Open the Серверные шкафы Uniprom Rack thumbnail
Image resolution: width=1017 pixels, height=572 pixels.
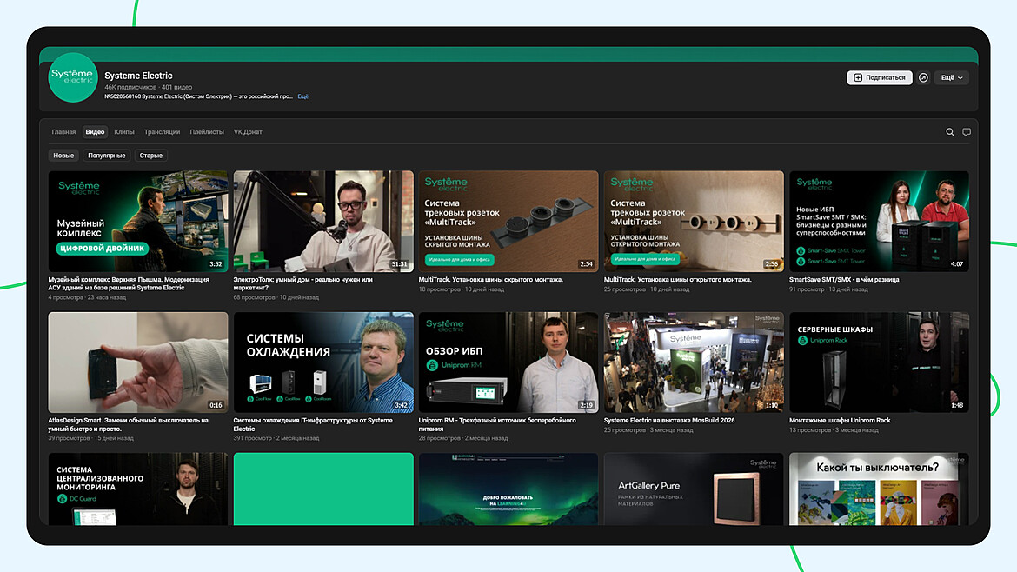pyautogui.click(x=879, y=362)
